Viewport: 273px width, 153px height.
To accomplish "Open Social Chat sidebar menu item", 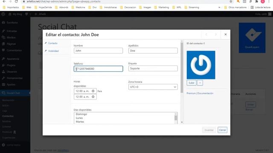I will pos(15,93).
